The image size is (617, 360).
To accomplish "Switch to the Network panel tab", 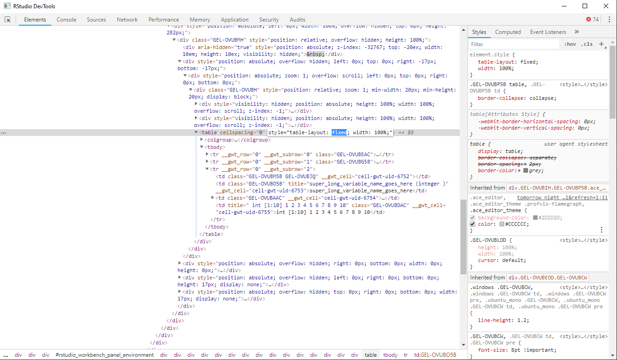I will (x=127, y=19).
